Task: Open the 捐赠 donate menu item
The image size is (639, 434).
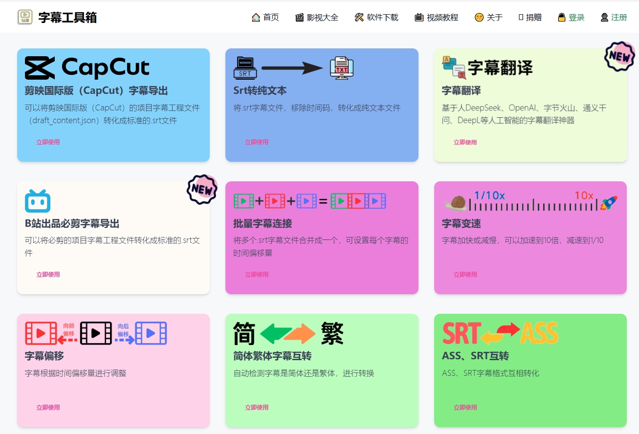Action: pos(530,18)
